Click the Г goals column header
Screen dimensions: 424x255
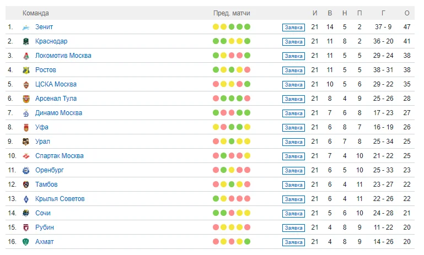[x=383, y=13]
